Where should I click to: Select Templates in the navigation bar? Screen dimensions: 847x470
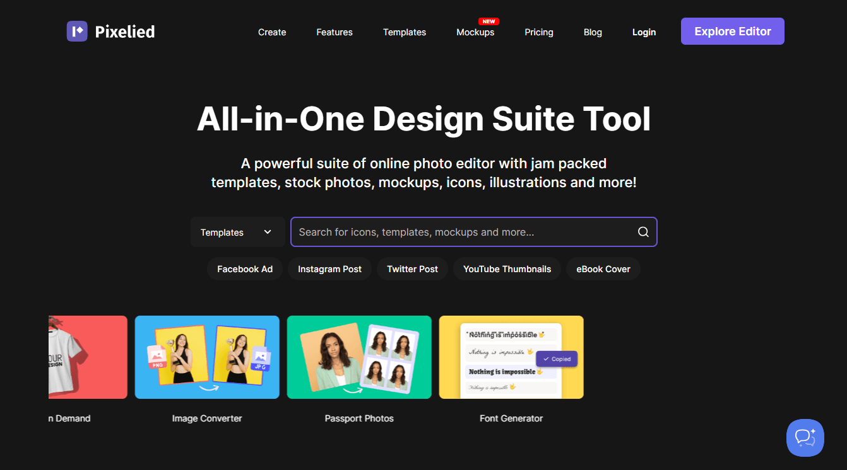point(404,32)
